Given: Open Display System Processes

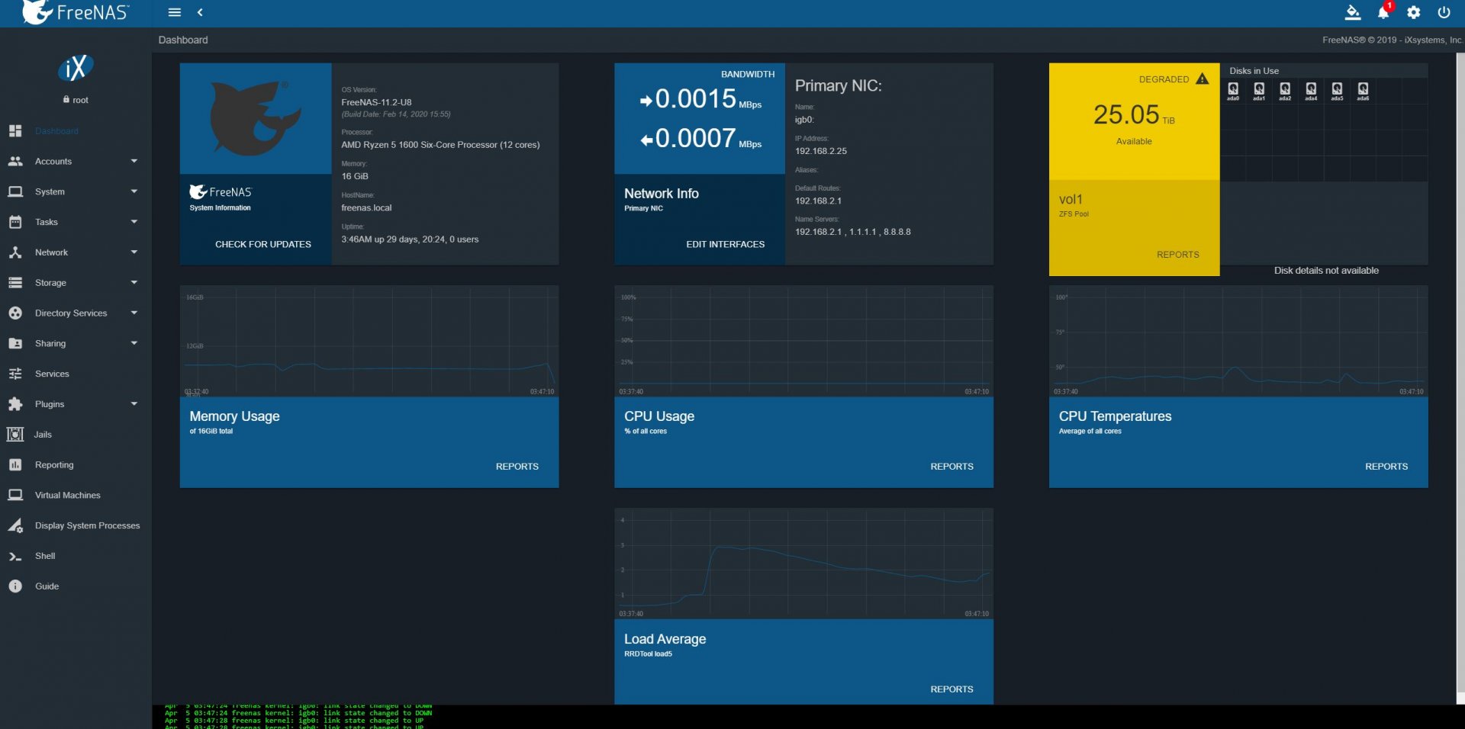Looking at the screenshot, I should click(76, 525).
